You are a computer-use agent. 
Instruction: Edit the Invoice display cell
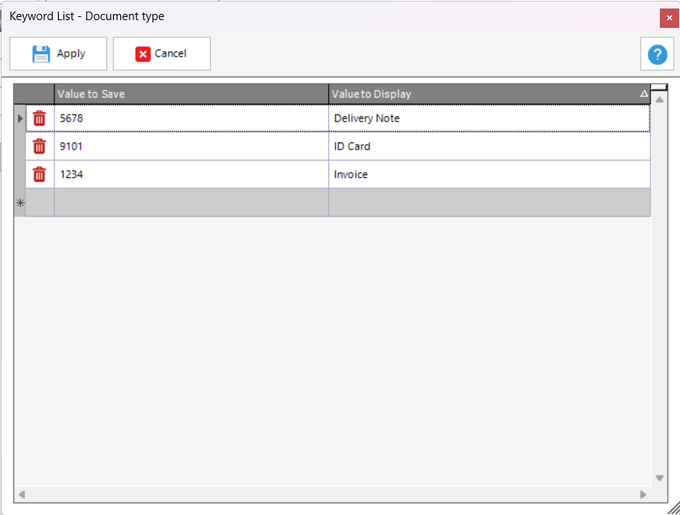tap(488, 174)
